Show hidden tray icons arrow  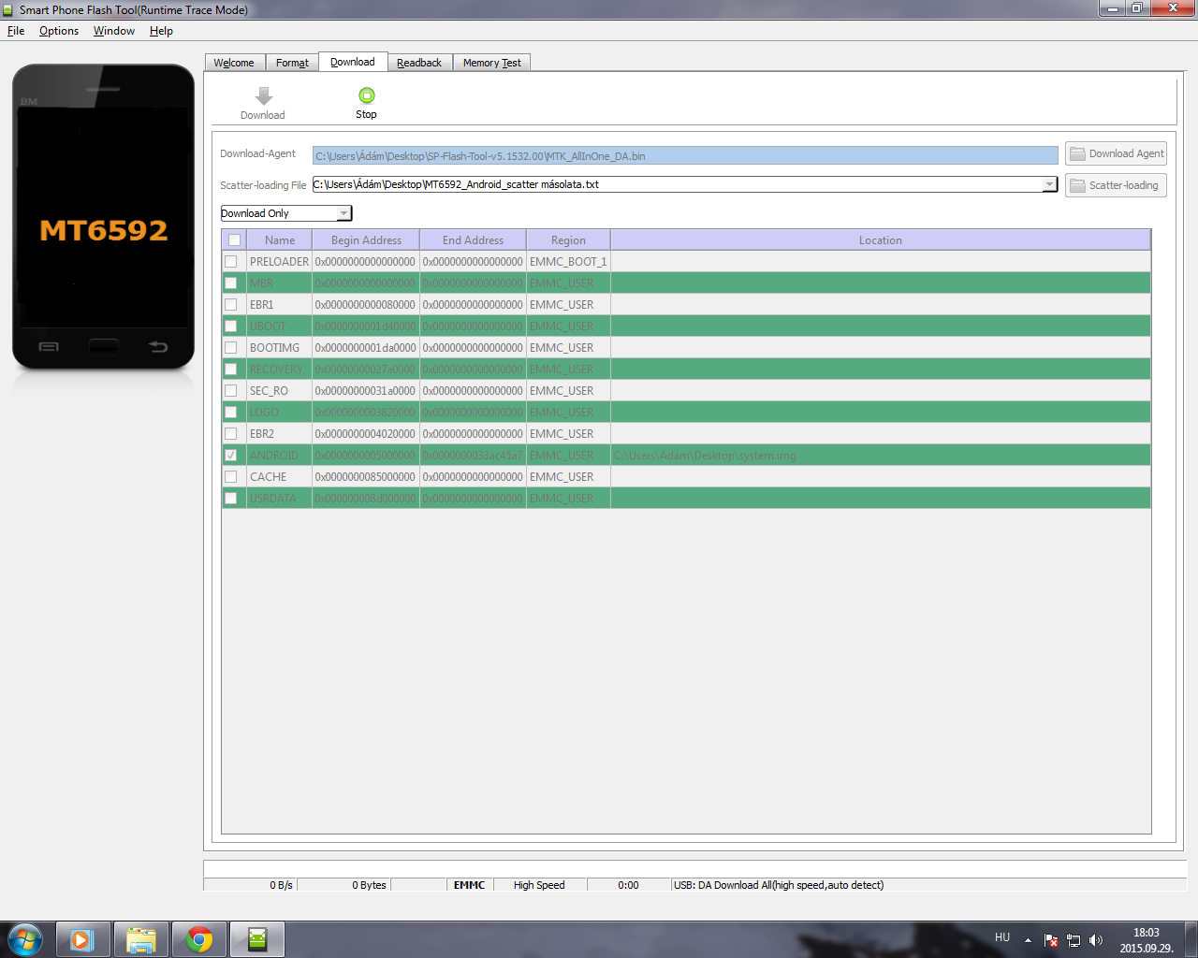coord(1028,940)
